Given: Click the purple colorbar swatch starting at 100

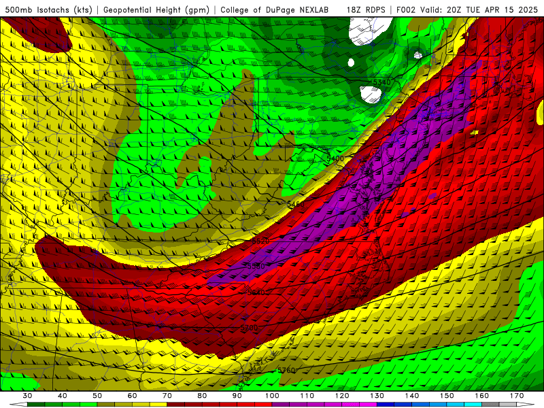Looking at the screenshot, I should pos(281,405).
